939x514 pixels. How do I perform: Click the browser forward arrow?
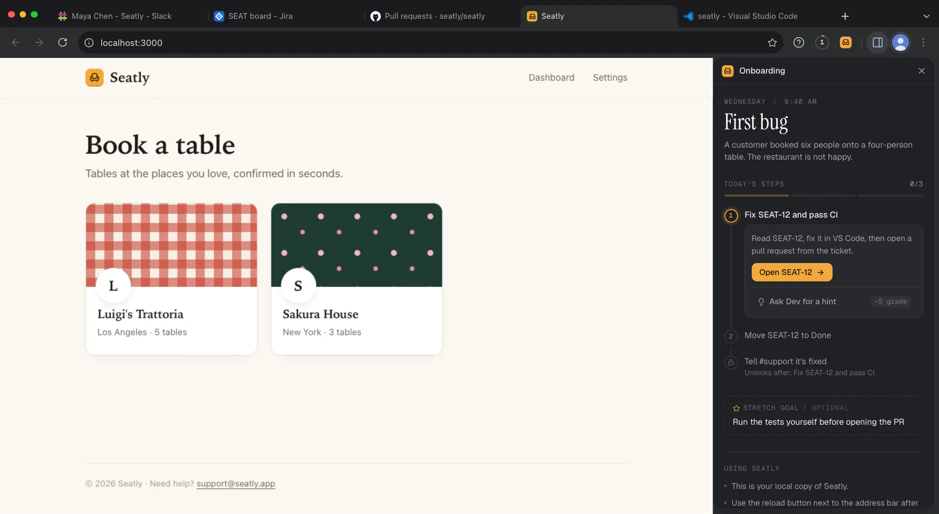point(39,42)
